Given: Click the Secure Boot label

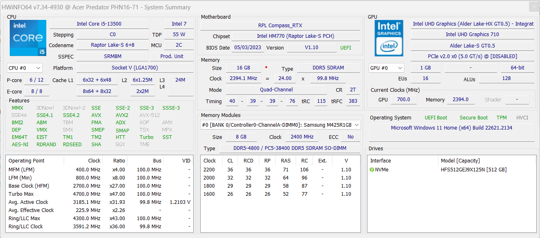Looking at the screenshot, I should click(x=473, y=118).
